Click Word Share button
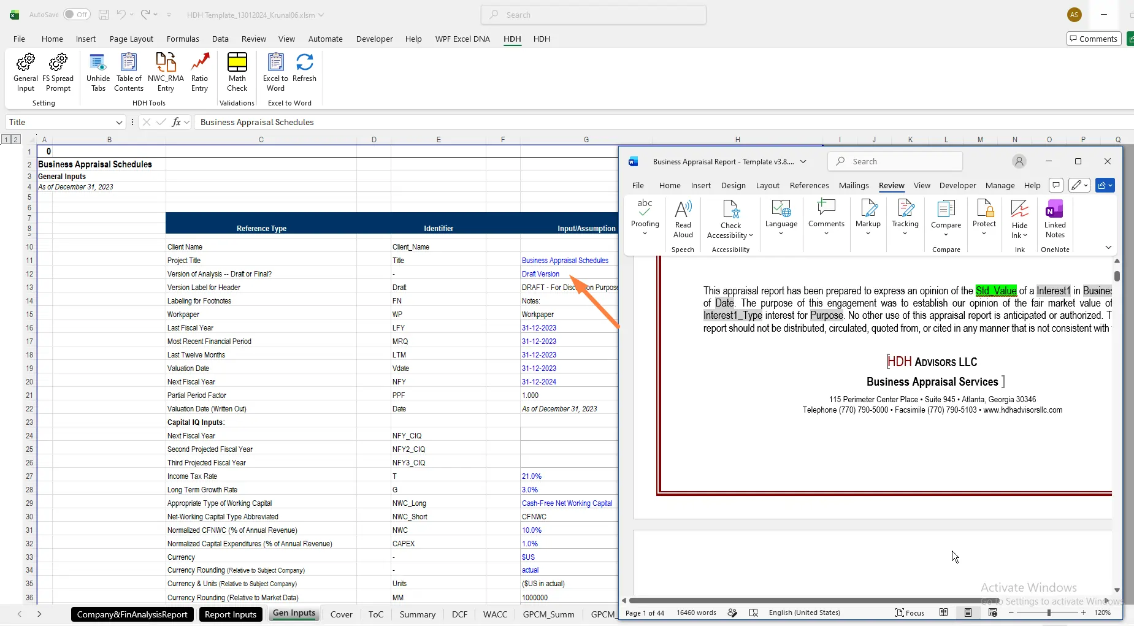 (1105, 185)
